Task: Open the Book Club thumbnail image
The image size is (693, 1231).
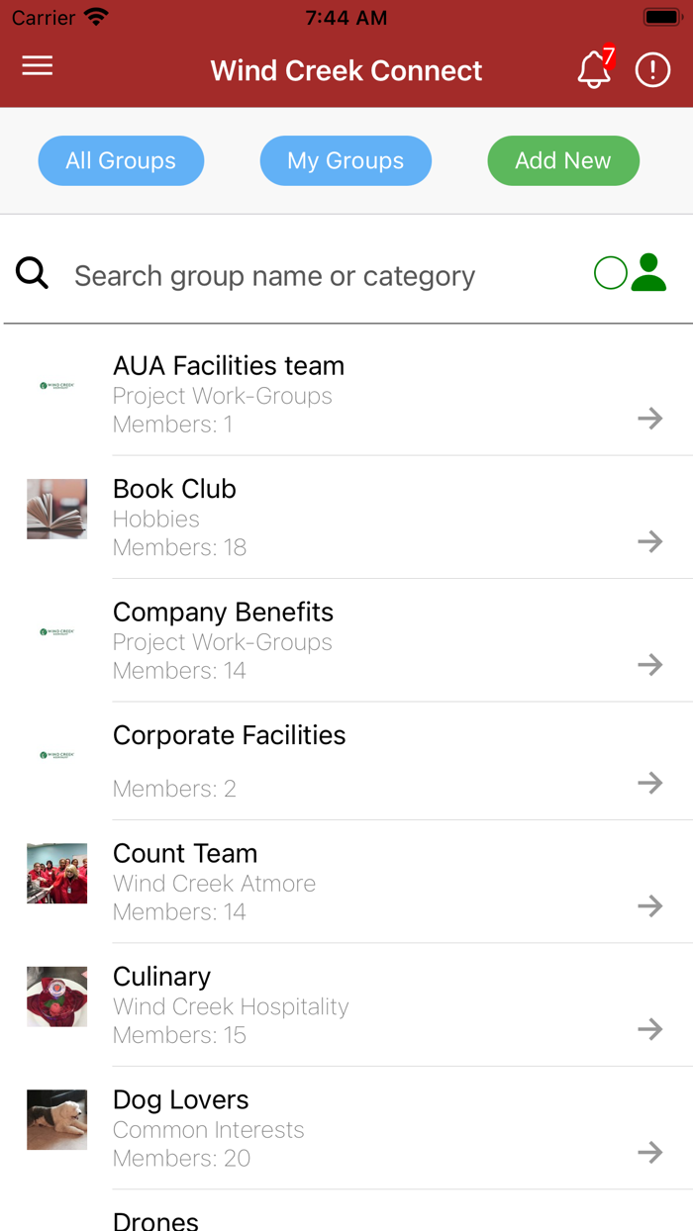Action: (56, 509)
